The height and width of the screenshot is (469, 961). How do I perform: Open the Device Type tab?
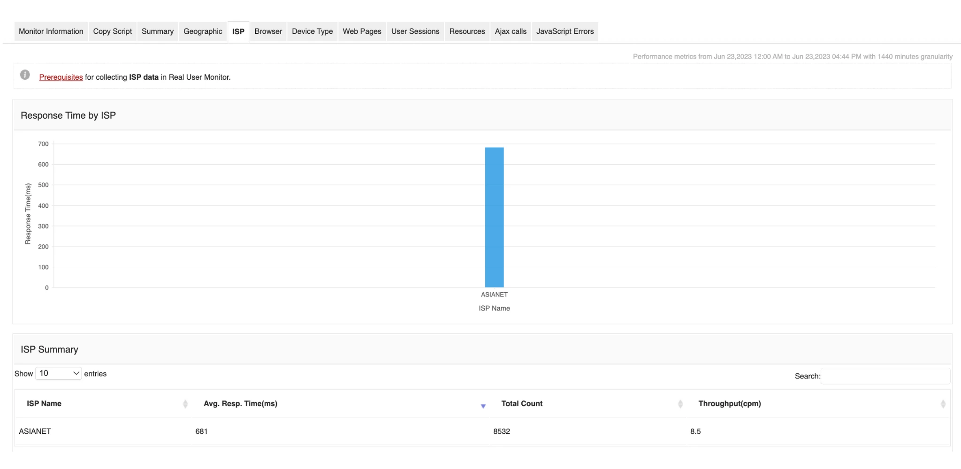click(x=313, y=31)
